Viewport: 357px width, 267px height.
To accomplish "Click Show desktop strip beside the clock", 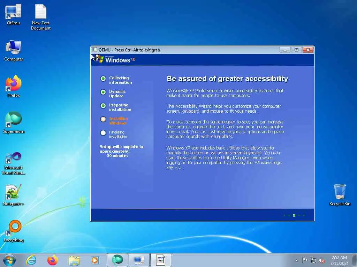I will pos(355,260).
